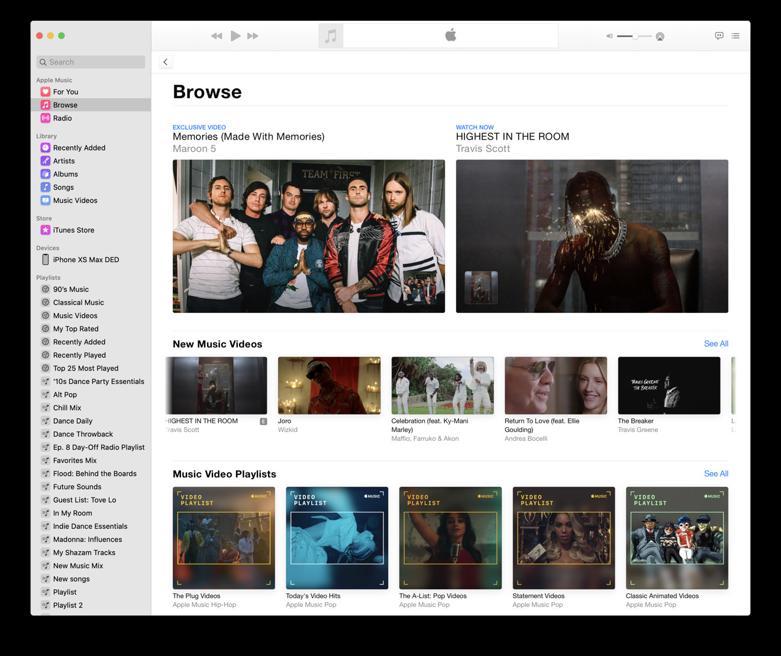
Task: Click the Maroon 5 artist link
Action: click(x=194, y=149)
